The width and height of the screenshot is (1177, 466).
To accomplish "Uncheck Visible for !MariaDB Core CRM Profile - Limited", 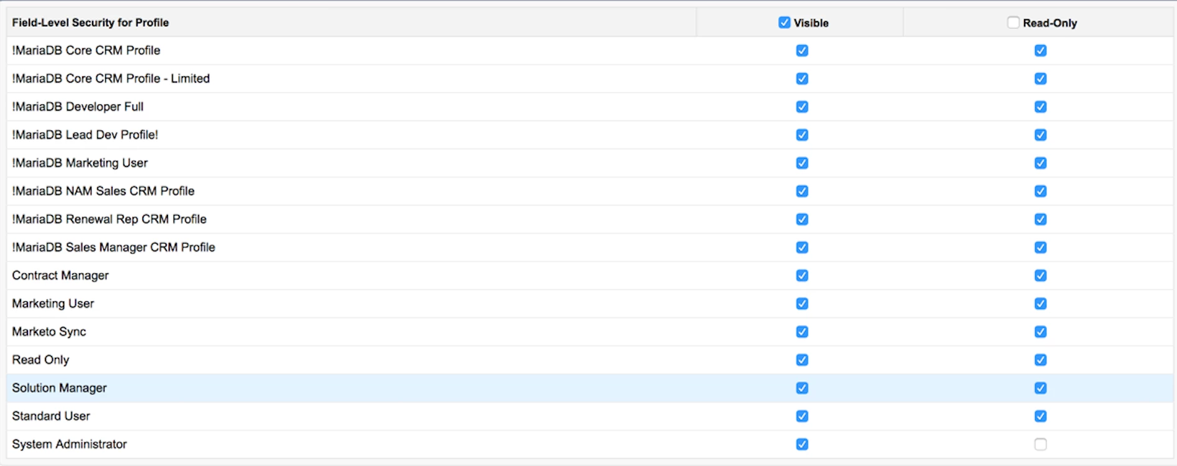I will 802,79.
